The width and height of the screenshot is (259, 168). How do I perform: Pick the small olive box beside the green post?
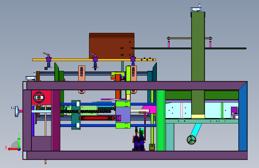pyautogui.click(x=152, y=147)
